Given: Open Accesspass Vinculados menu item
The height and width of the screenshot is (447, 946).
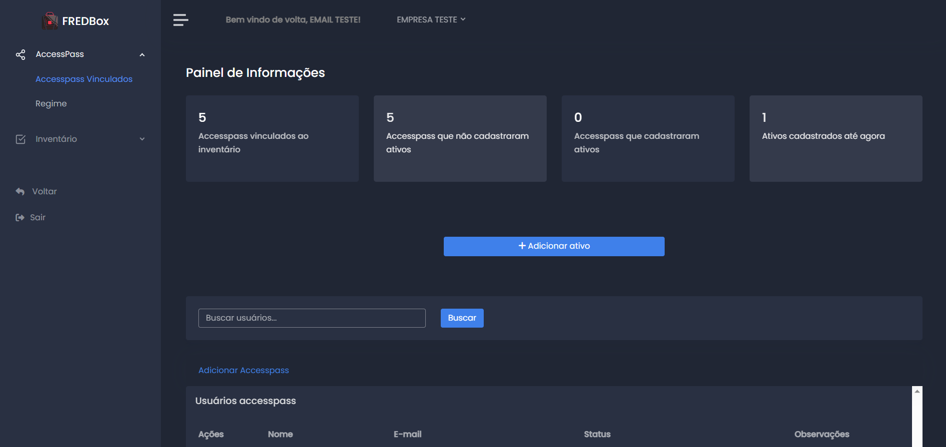Looking at the screenshot, I should (84, 79).
